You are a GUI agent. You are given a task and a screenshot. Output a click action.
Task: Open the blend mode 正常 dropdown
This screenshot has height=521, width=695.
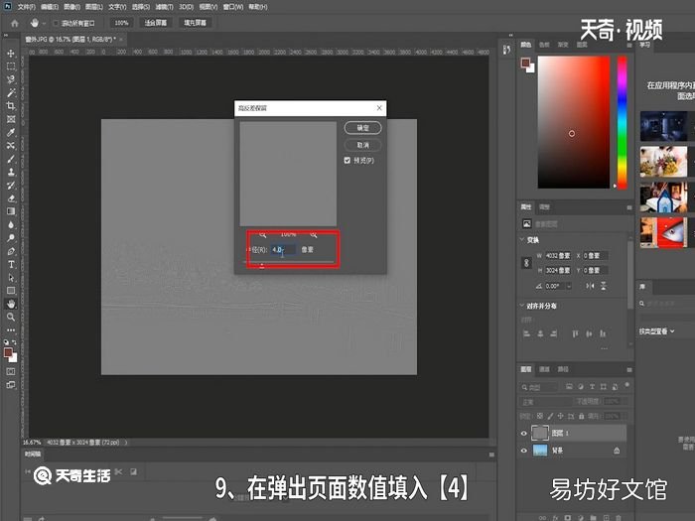[x=546, y=402]
